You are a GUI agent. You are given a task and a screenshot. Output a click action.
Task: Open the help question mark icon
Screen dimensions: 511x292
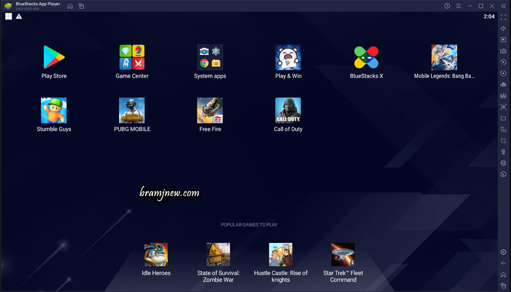(447, 6)
